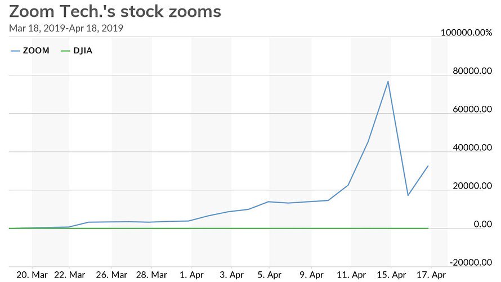
Task: Select the Mar 18, 2019-Apr 18, 2019 date range subtitle
Action: 66,28
